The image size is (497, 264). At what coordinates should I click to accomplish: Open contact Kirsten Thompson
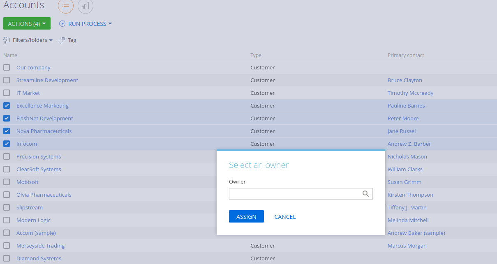410,195
